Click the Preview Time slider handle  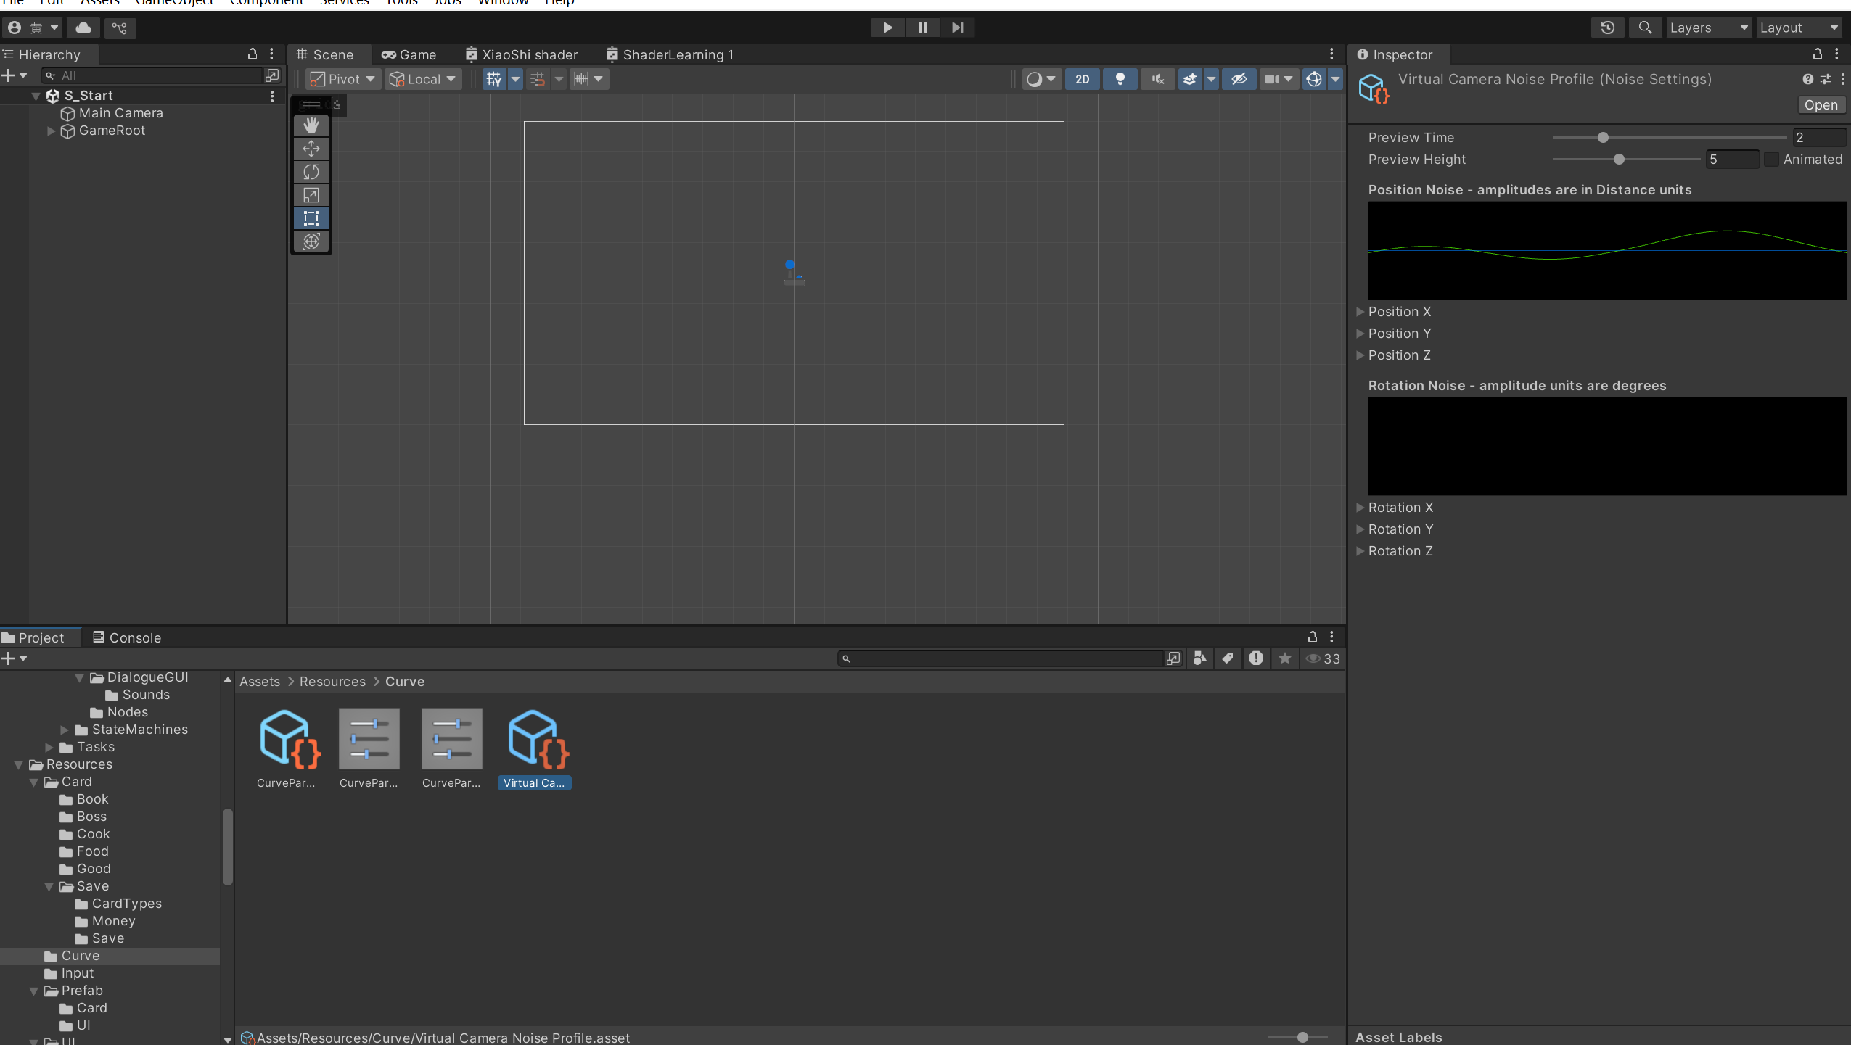(1603, 138)
